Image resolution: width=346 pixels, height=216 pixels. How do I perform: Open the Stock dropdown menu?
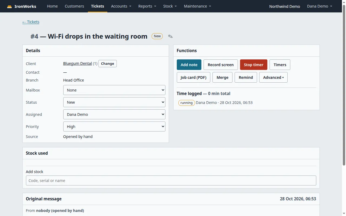pos(170,6)
